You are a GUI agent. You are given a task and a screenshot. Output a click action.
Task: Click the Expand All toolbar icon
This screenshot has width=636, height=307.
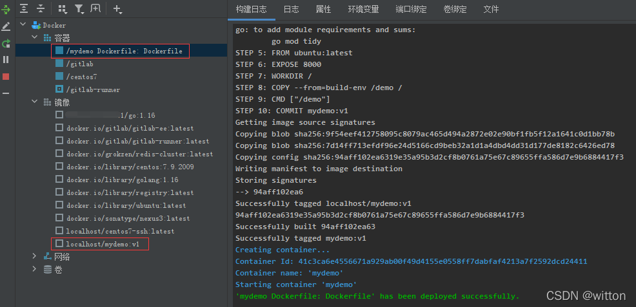[x=25, y=8]
